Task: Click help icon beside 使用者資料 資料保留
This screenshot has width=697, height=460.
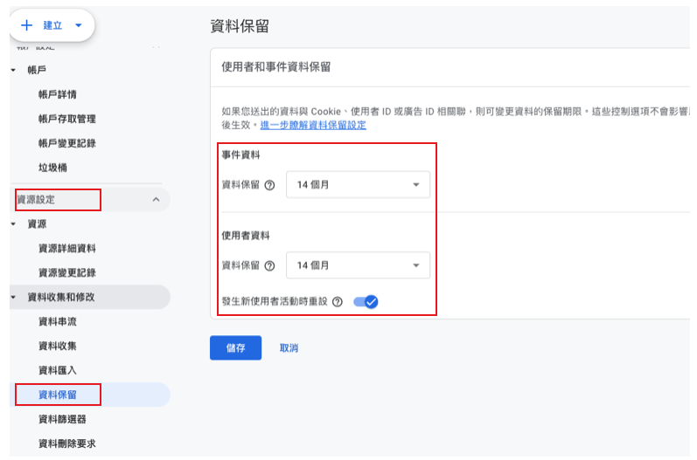Action: click(x=269, y=265)
